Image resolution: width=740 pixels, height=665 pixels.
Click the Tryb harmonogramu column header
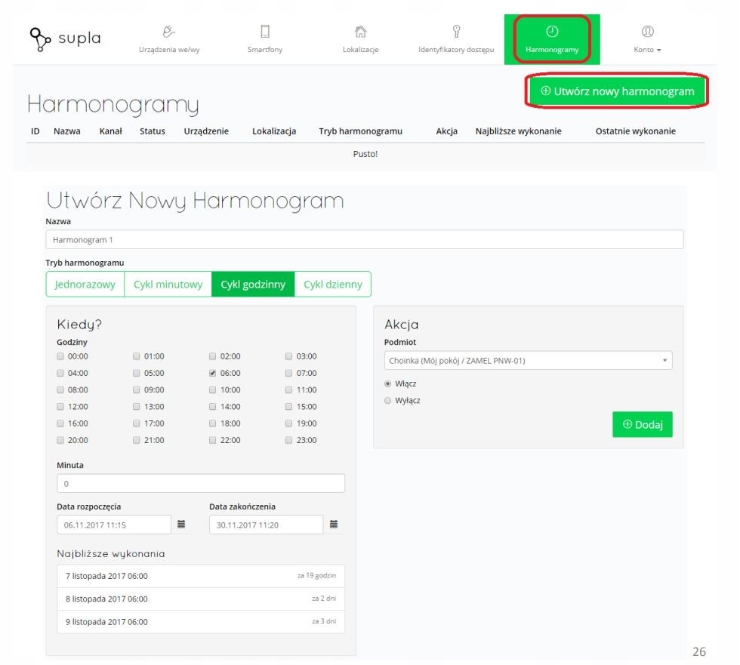tap(361, 131)
